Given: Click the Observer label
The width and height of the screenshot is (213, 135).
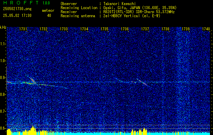Looking at the screenshot, I should tap(69, 4).
